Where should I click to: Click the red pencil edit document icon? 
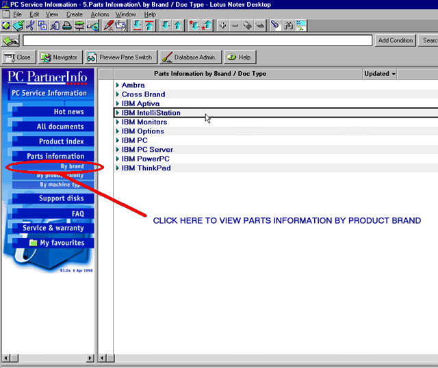pyautogui.click(x=108, y=25)
